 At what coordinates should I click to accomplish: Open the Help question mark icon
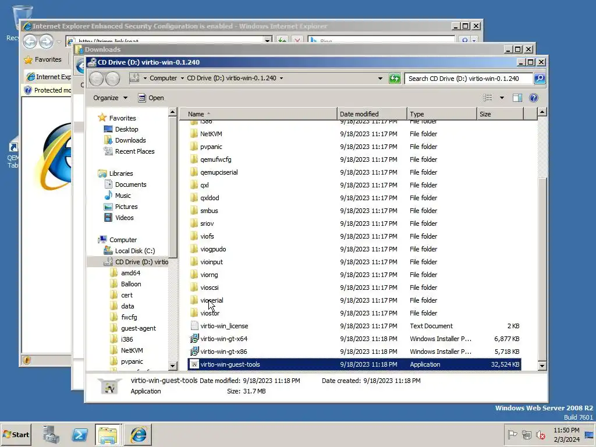pos(534,98)
